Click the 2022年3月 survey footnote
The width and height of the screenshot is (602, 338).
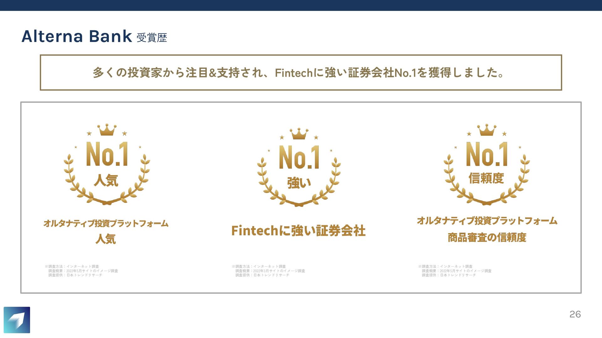[268, 271]
